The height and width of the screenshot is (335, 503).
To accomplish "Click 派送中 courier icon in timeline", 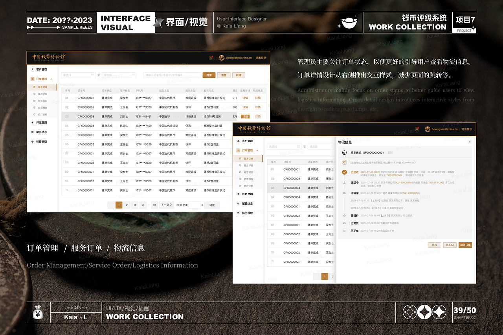I will coord(344,183).
